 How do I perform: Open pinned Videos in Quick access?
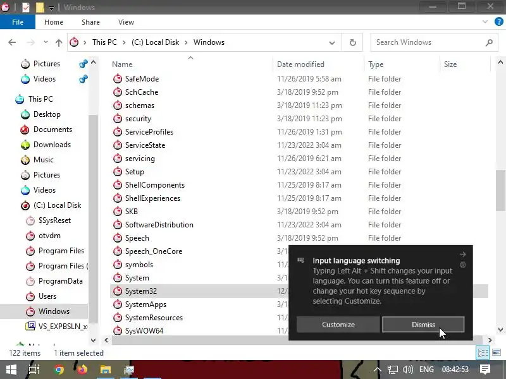(44, 79)
